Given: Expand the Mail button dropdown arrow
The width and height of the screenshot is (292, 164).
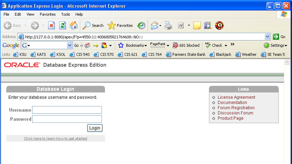Looking at the screenshot, I should point(160,25).
